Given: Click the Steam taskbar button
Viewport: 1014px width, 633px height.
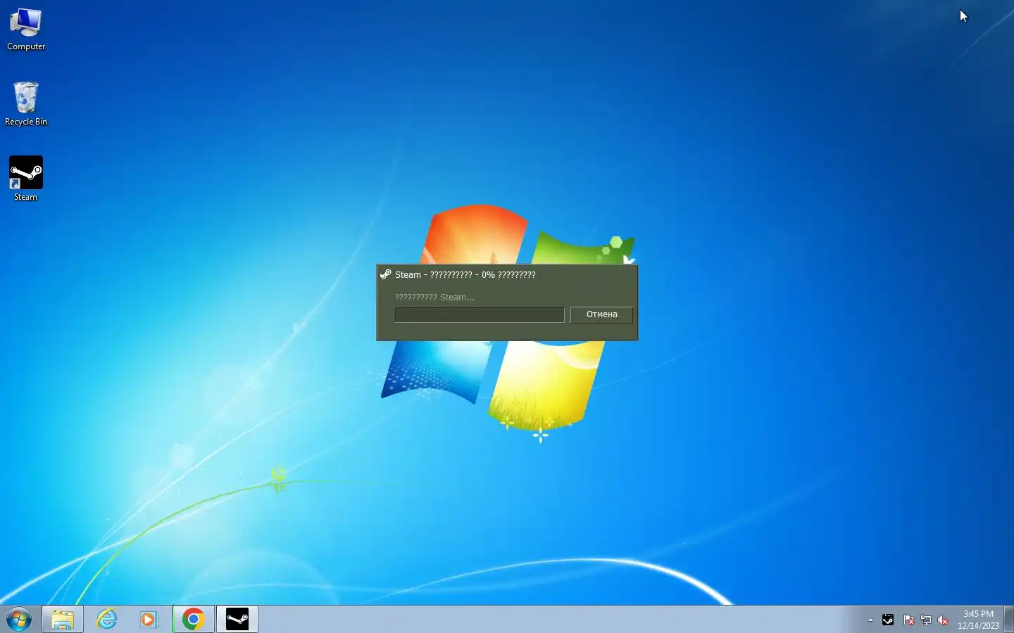Looking at the screenshot, I should point(237,620).
